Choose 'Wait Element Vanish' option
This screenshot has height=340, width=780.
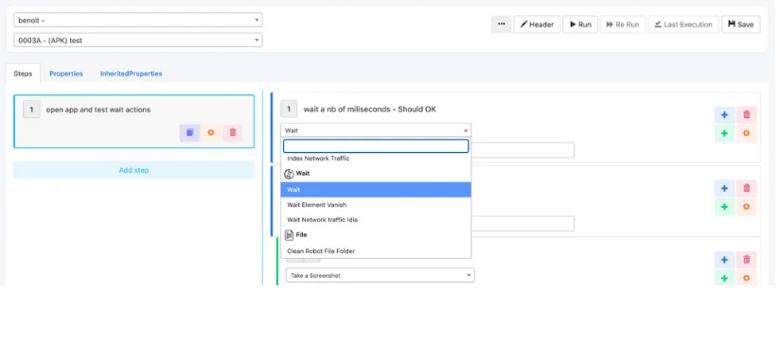point(376,205)
